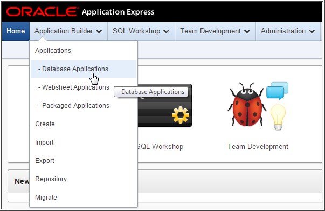Select Applications in the dropdown menu
This screenshot has height=211, width=325.
coord(84,51)
